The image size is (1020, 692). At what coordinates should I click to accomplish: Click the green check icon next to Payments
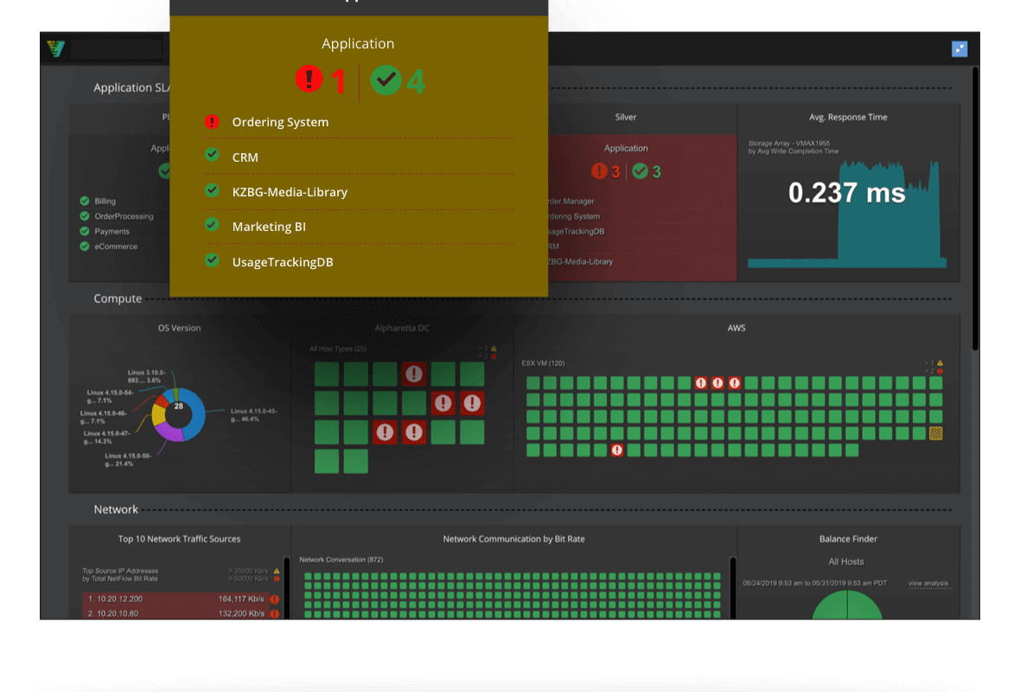[85, 231]
